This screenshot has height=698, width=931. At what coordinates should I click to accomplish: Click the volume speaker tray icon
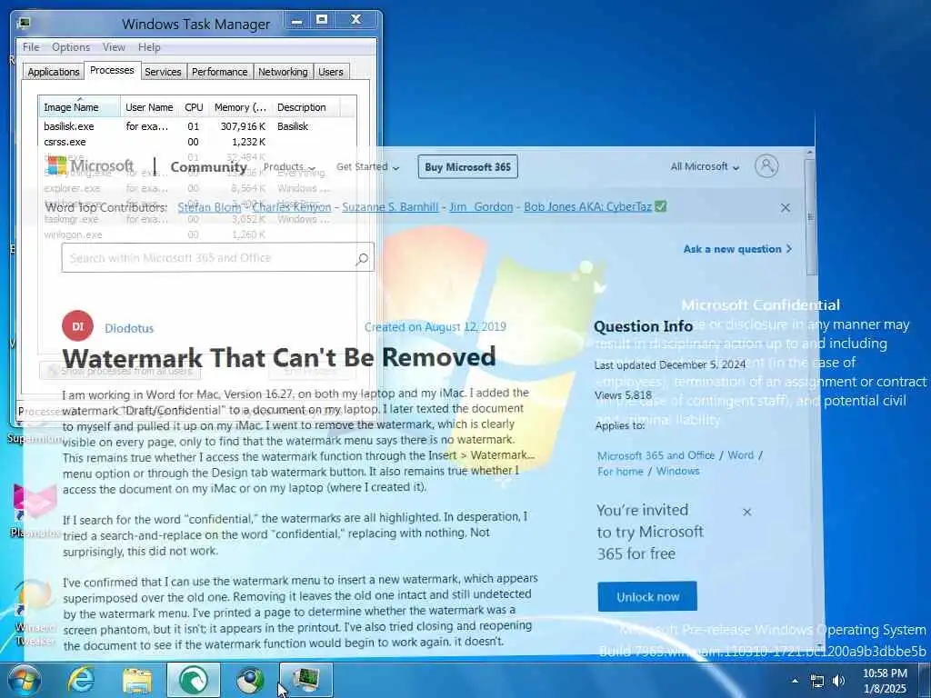click(838, 681)
